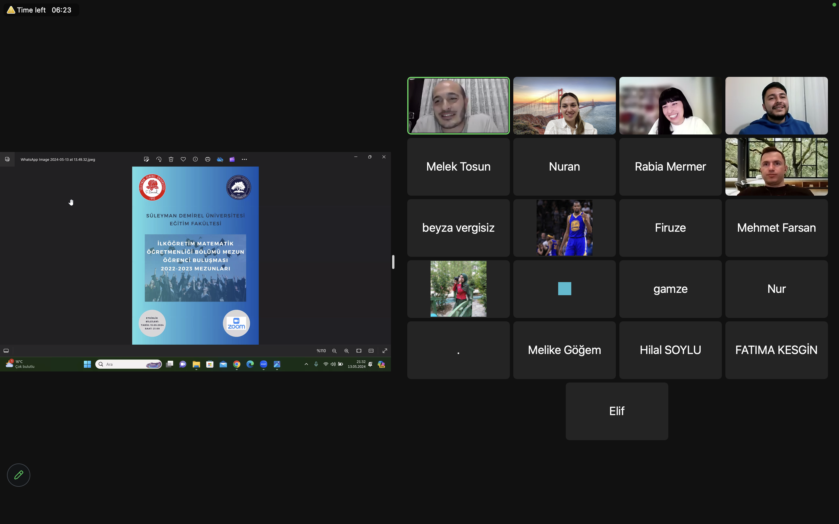Viewport: 839px width, 524px height.
Task: Zoom out with the minus magnifier
Action: pyautogui.click(x=334, y=351)
